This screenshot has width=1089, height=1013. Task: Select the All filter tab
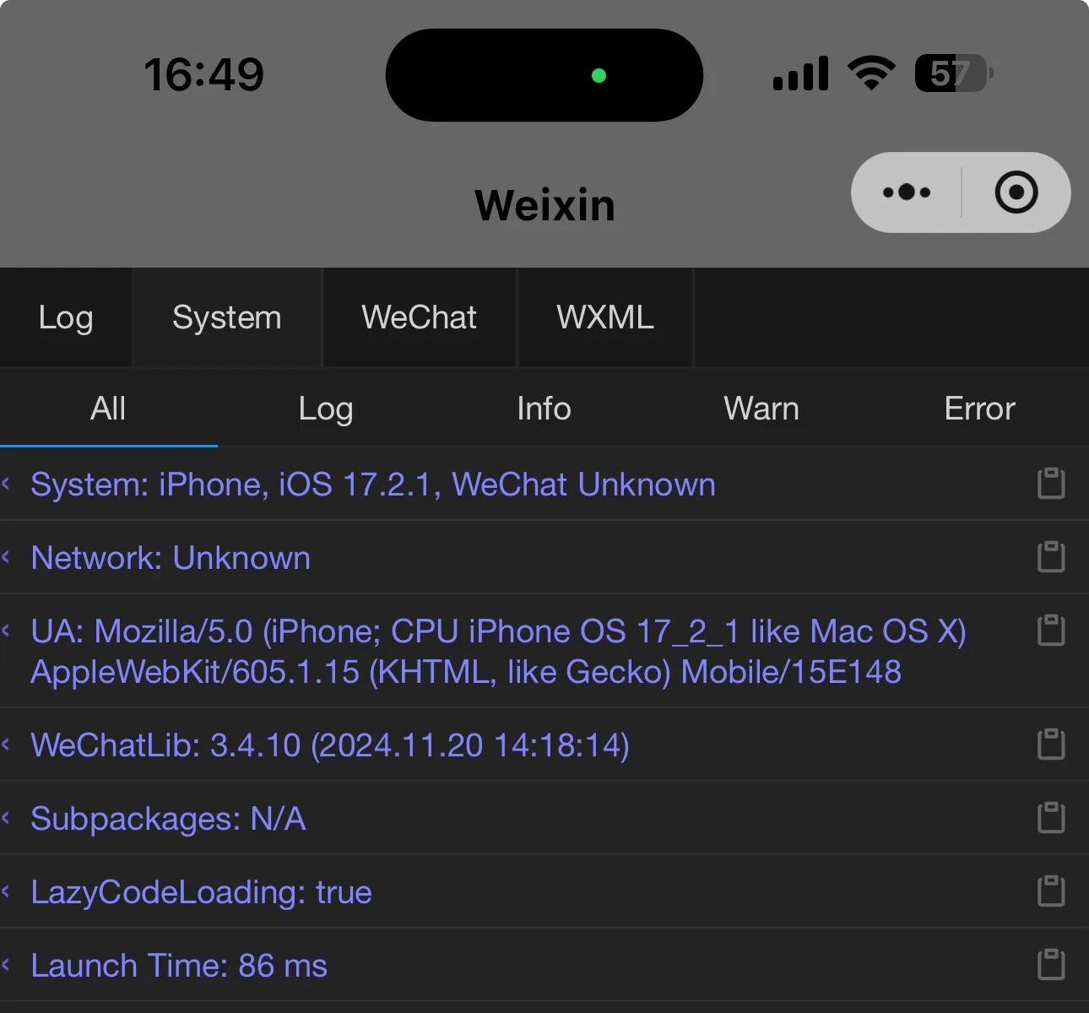pos(108,409)
